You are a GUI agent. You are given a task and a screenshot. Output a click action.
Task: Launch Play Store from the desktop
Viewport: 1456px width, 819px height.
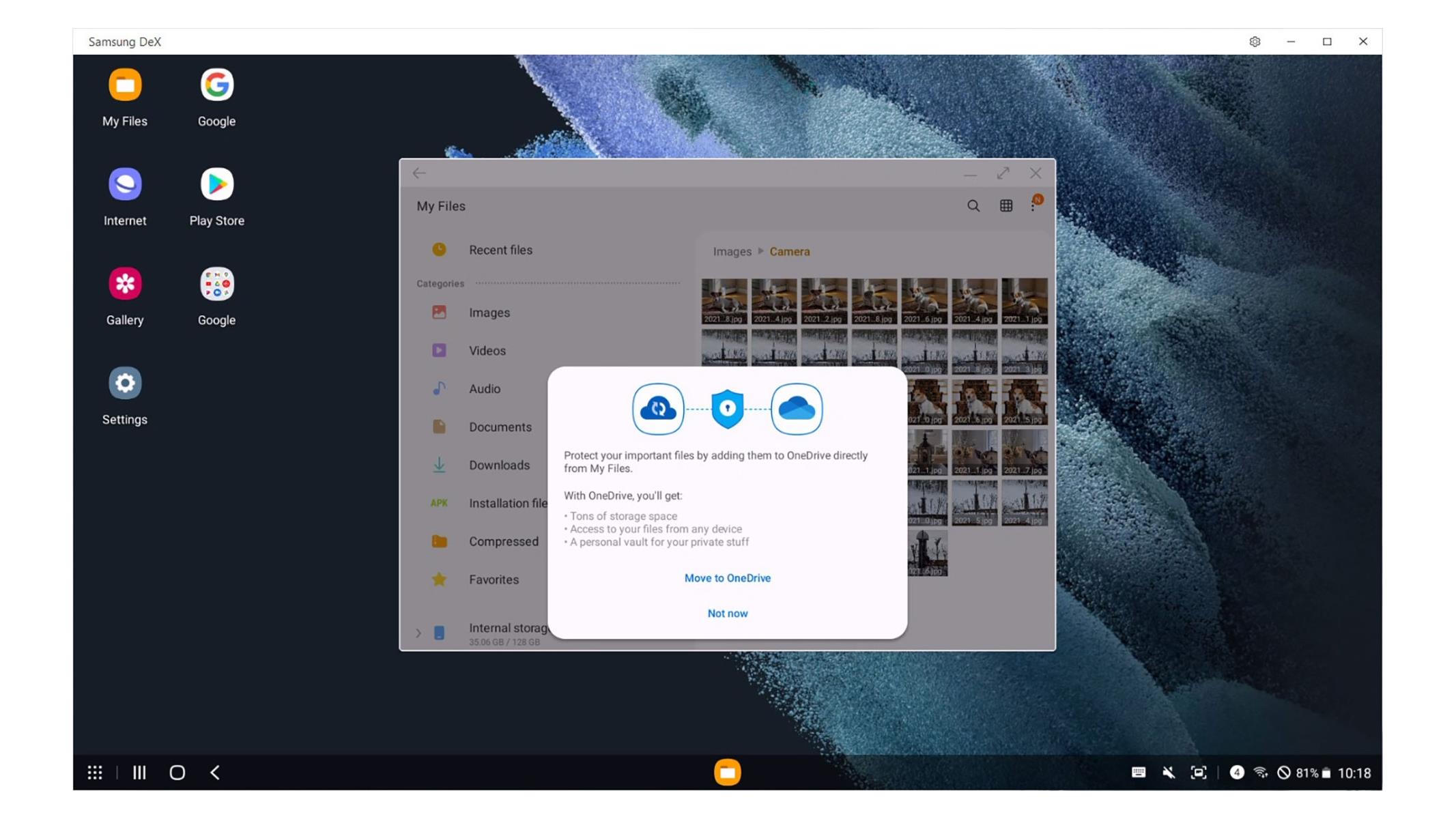216,184
